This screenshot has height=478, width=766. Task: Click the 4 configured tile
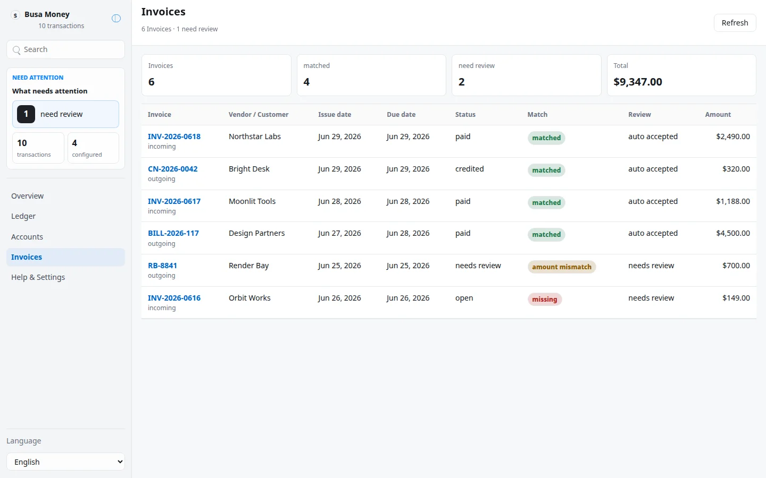coord(93,148)
